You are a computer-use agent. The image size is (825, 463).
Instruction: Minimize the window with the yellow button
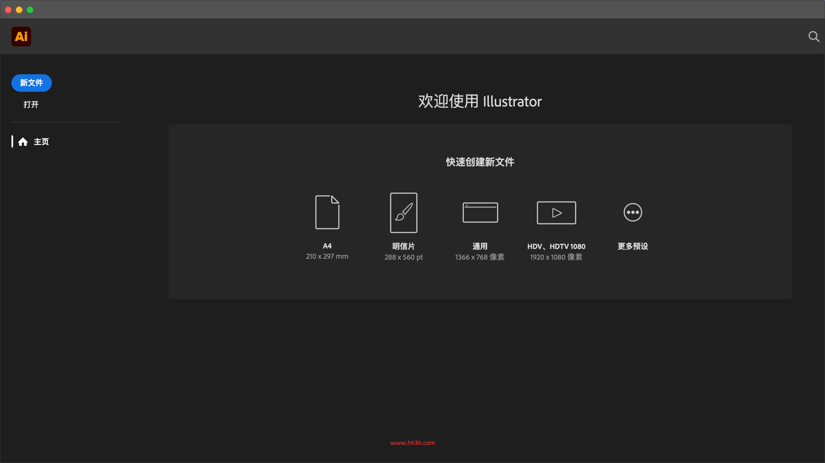(x=19, y=10)
